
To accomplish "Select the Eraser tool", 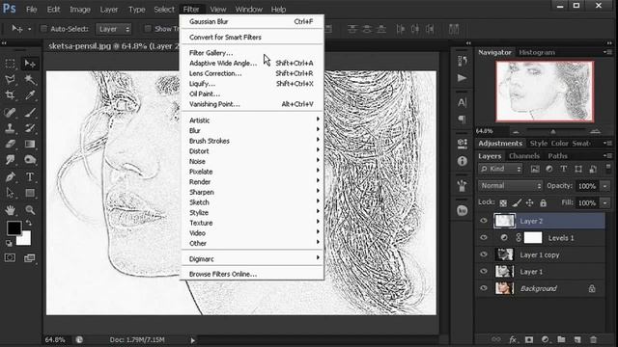I will [x=10, y=144].
